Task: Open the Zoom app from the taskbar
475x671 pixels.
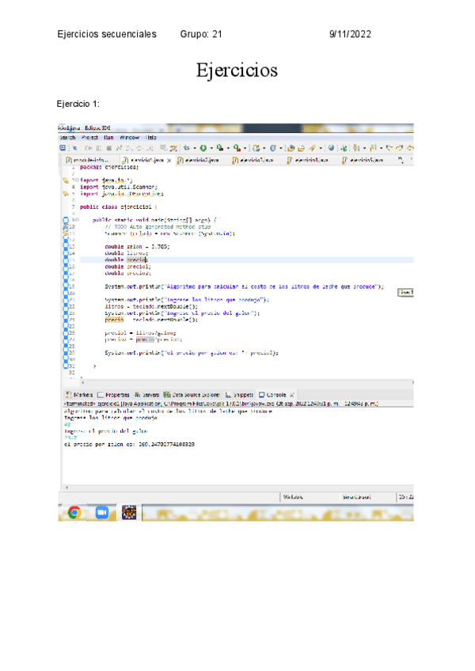Action: click(101, 512)
